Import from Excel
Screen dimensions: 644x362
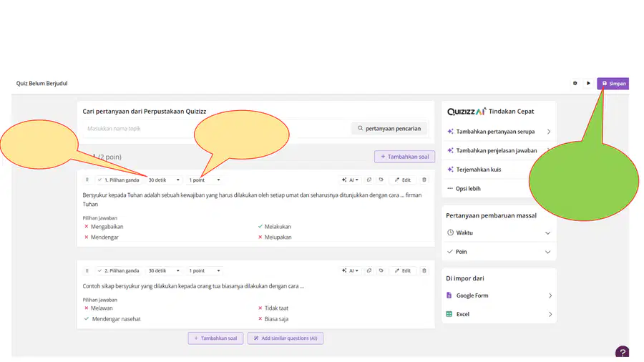click(x=499, y=314)
